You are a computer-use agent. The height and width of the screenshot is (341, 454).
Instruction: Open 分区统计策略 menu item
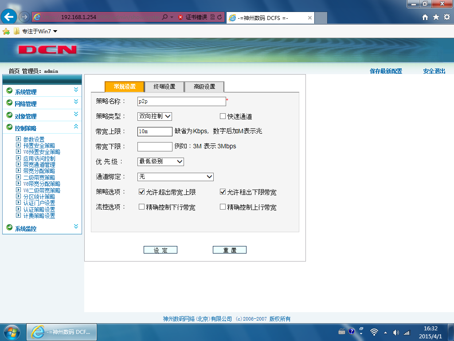39,197
